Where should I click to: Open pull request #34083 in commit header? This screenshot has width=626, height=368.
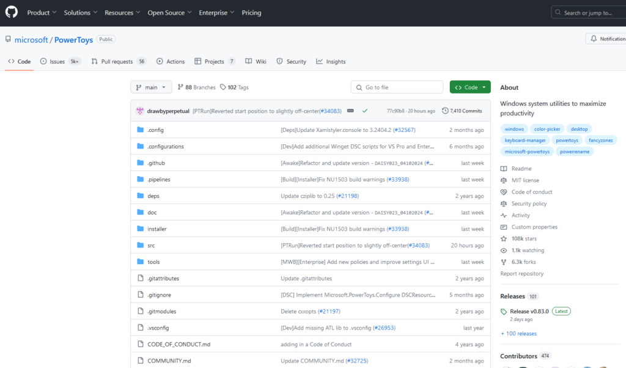[331, 111]
